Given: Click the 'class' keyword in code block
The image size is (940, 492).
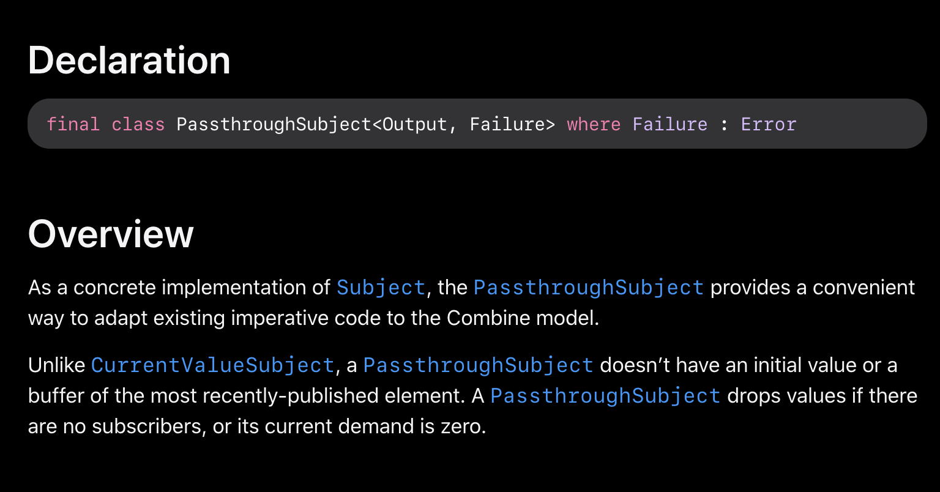Looking at the screenshot, I should [138, 124].
